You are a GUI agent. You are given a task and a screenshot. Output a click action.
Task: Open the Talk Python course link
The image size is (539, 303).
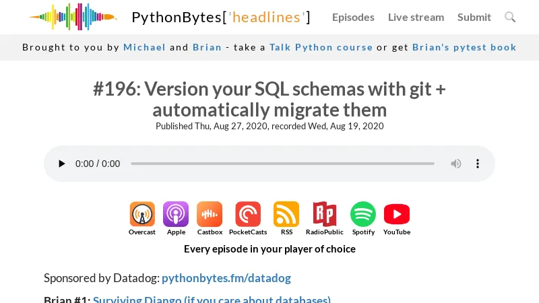[321, 47]
